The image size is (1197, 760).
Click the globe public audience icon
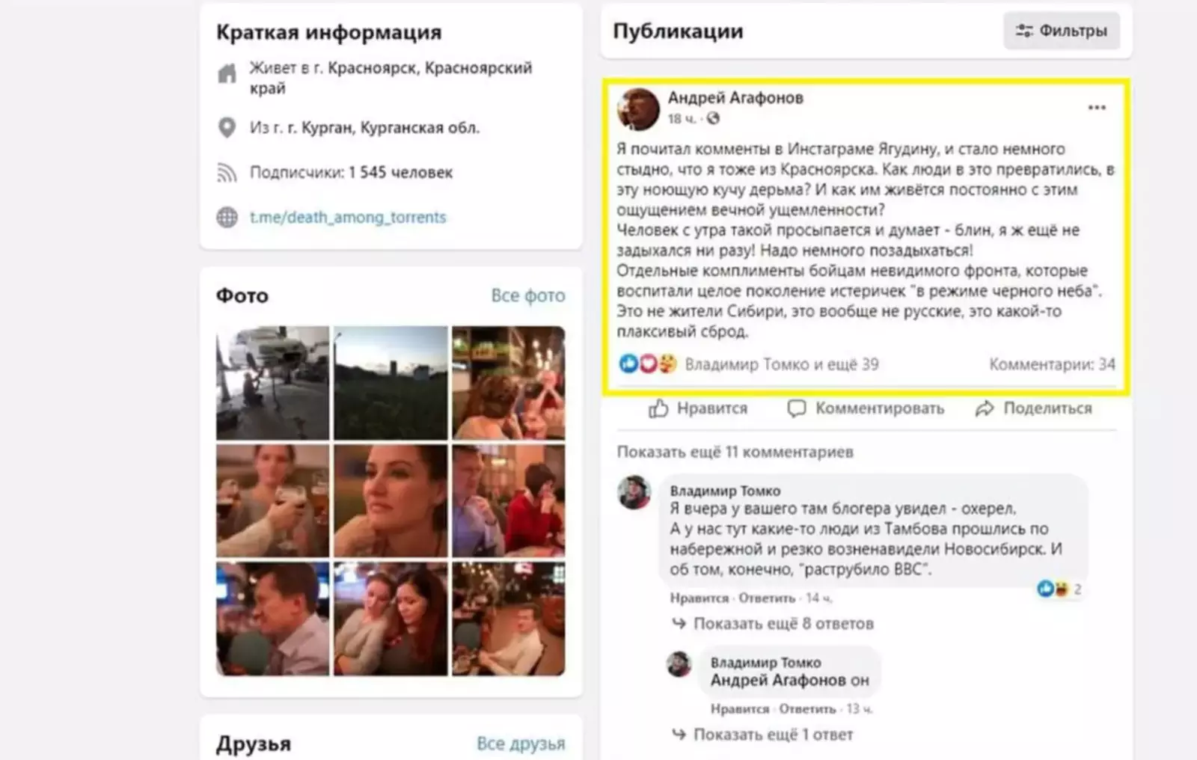pyautogui.click(x=713, y=118)
